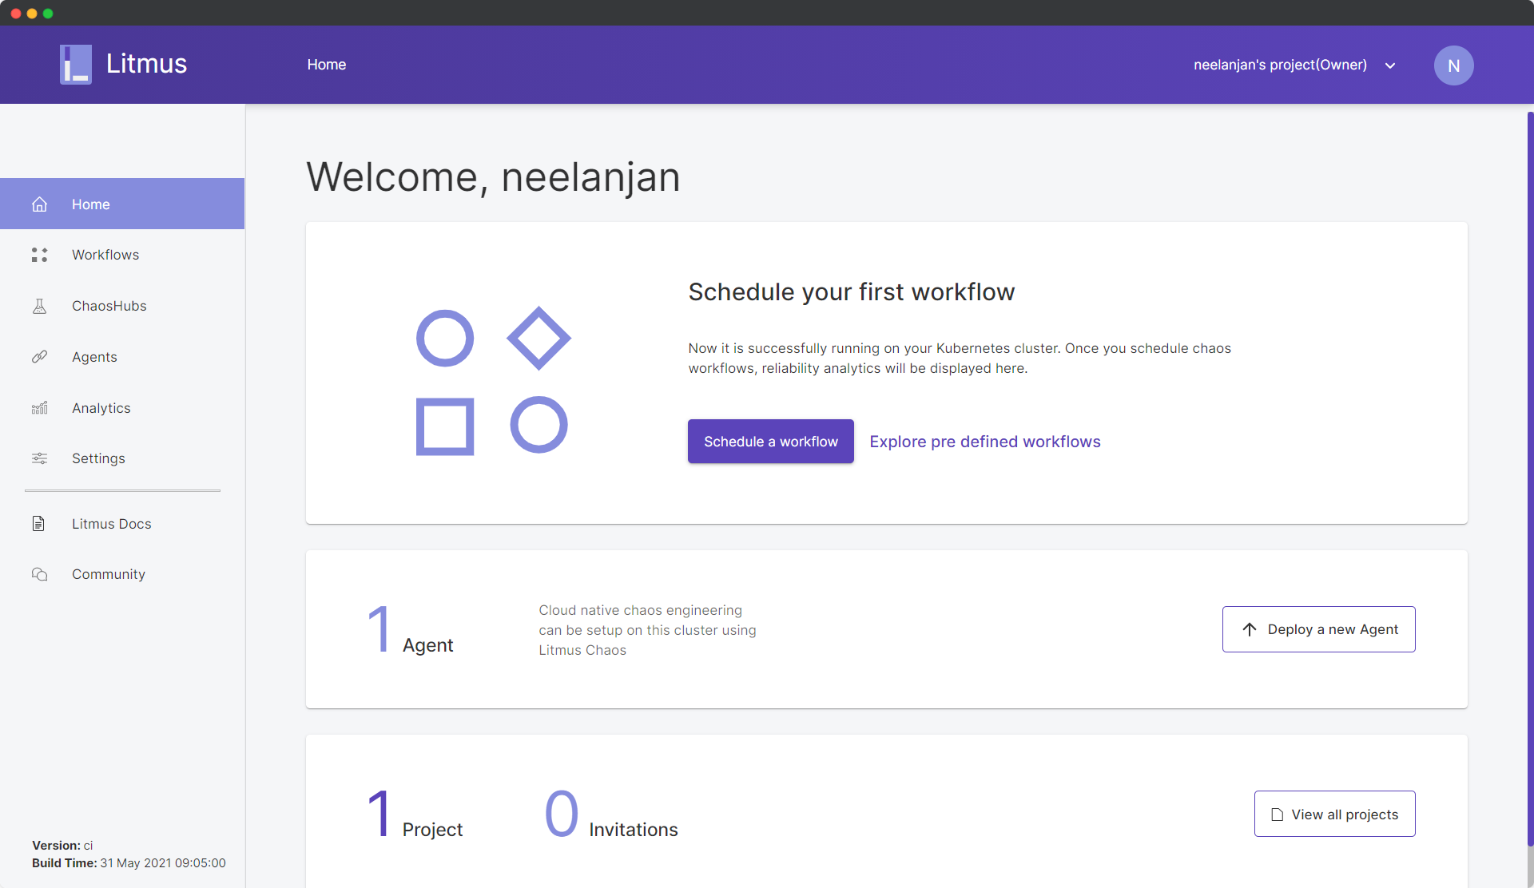Click the '1 Agent' count
The width and height of the screenshot is (1534, 888).
click(x=410, y=630)
